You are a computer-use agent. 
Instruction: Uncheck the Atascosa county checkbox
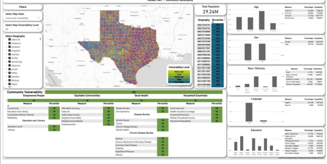pyautogui.click(x=10, y=66)
